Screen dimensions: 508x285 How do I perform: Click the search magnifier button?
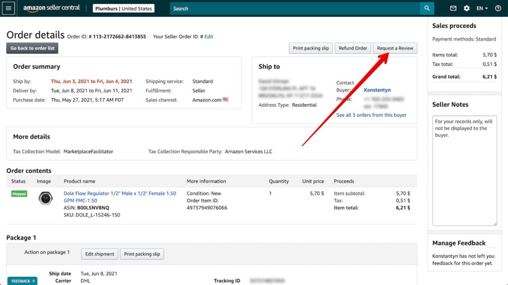click(x=427, y=8)
